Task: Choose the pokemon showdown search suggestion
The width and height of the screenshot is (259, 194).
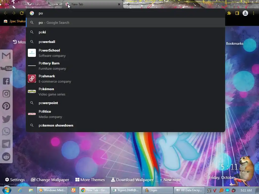Action: point(125,125)
